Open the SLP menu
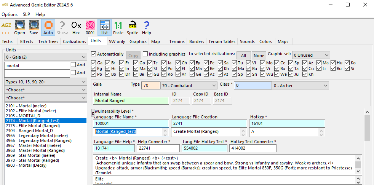The height and width of the screenshot is (185, 374). pyautogui.click(x=26, y=14)
